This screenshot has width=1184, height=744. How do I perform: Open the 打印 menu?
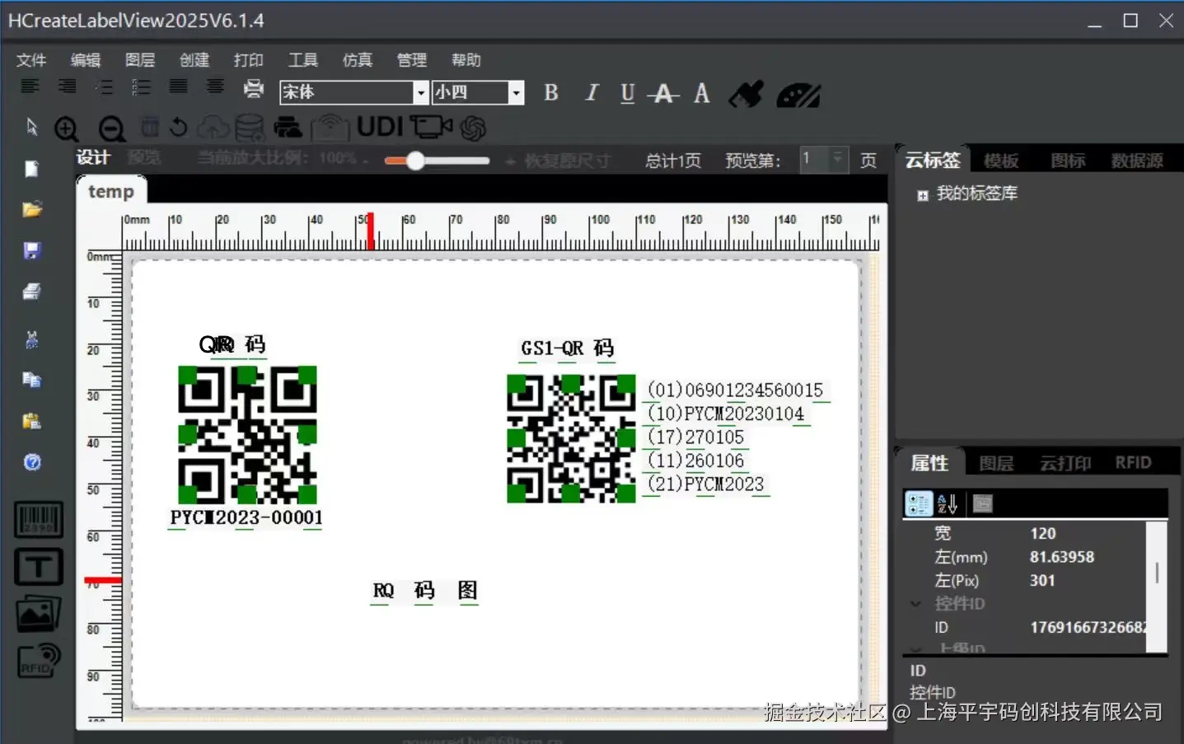click(x=249, y=60)
